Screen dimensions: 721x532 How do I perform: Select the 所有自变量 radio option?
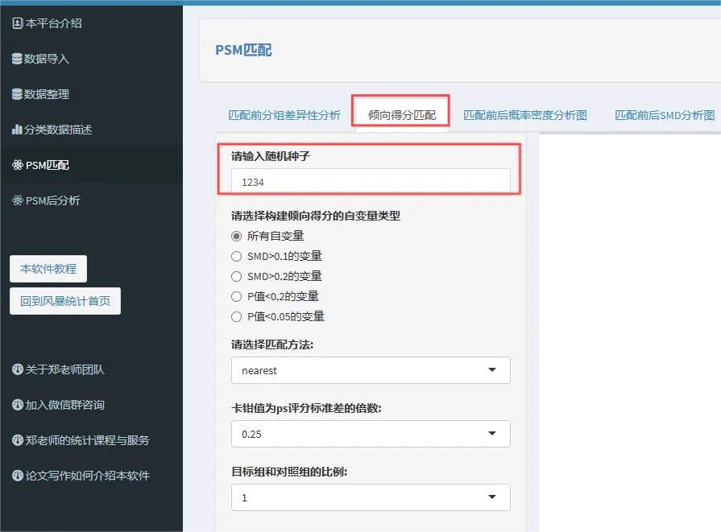coord(236,236)
